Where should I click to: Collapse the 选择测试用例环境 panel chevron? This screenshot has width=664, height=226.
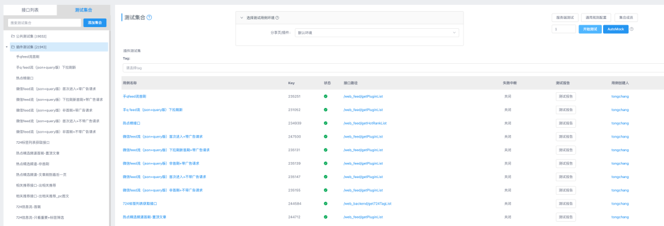(242, 18)
